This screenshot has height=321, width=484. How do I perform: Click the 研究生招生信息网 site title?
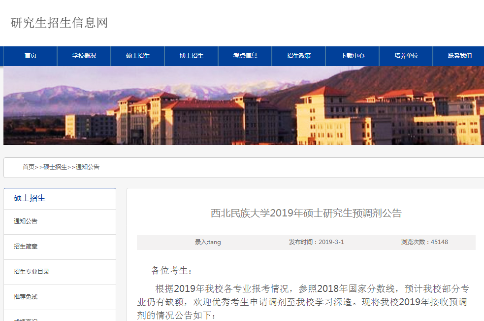59,23
